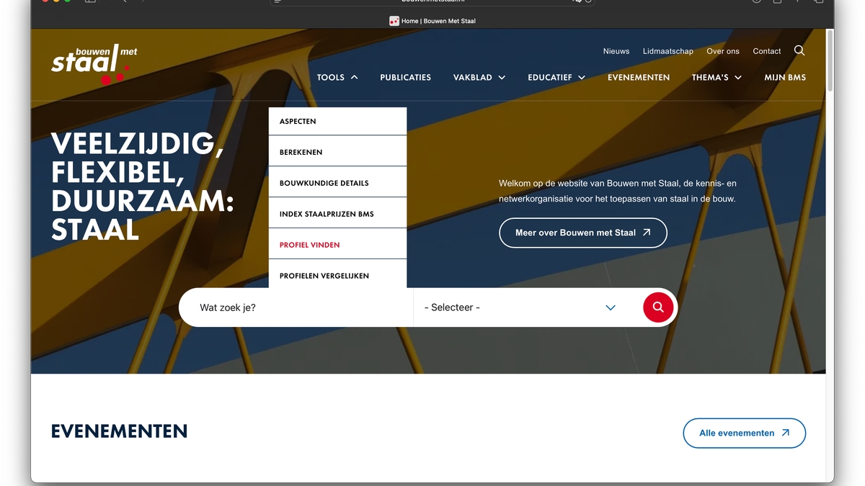Select Aspecten from Tools menu
Viewport: 865px width, 486px height.
click(x=298, y=122)
